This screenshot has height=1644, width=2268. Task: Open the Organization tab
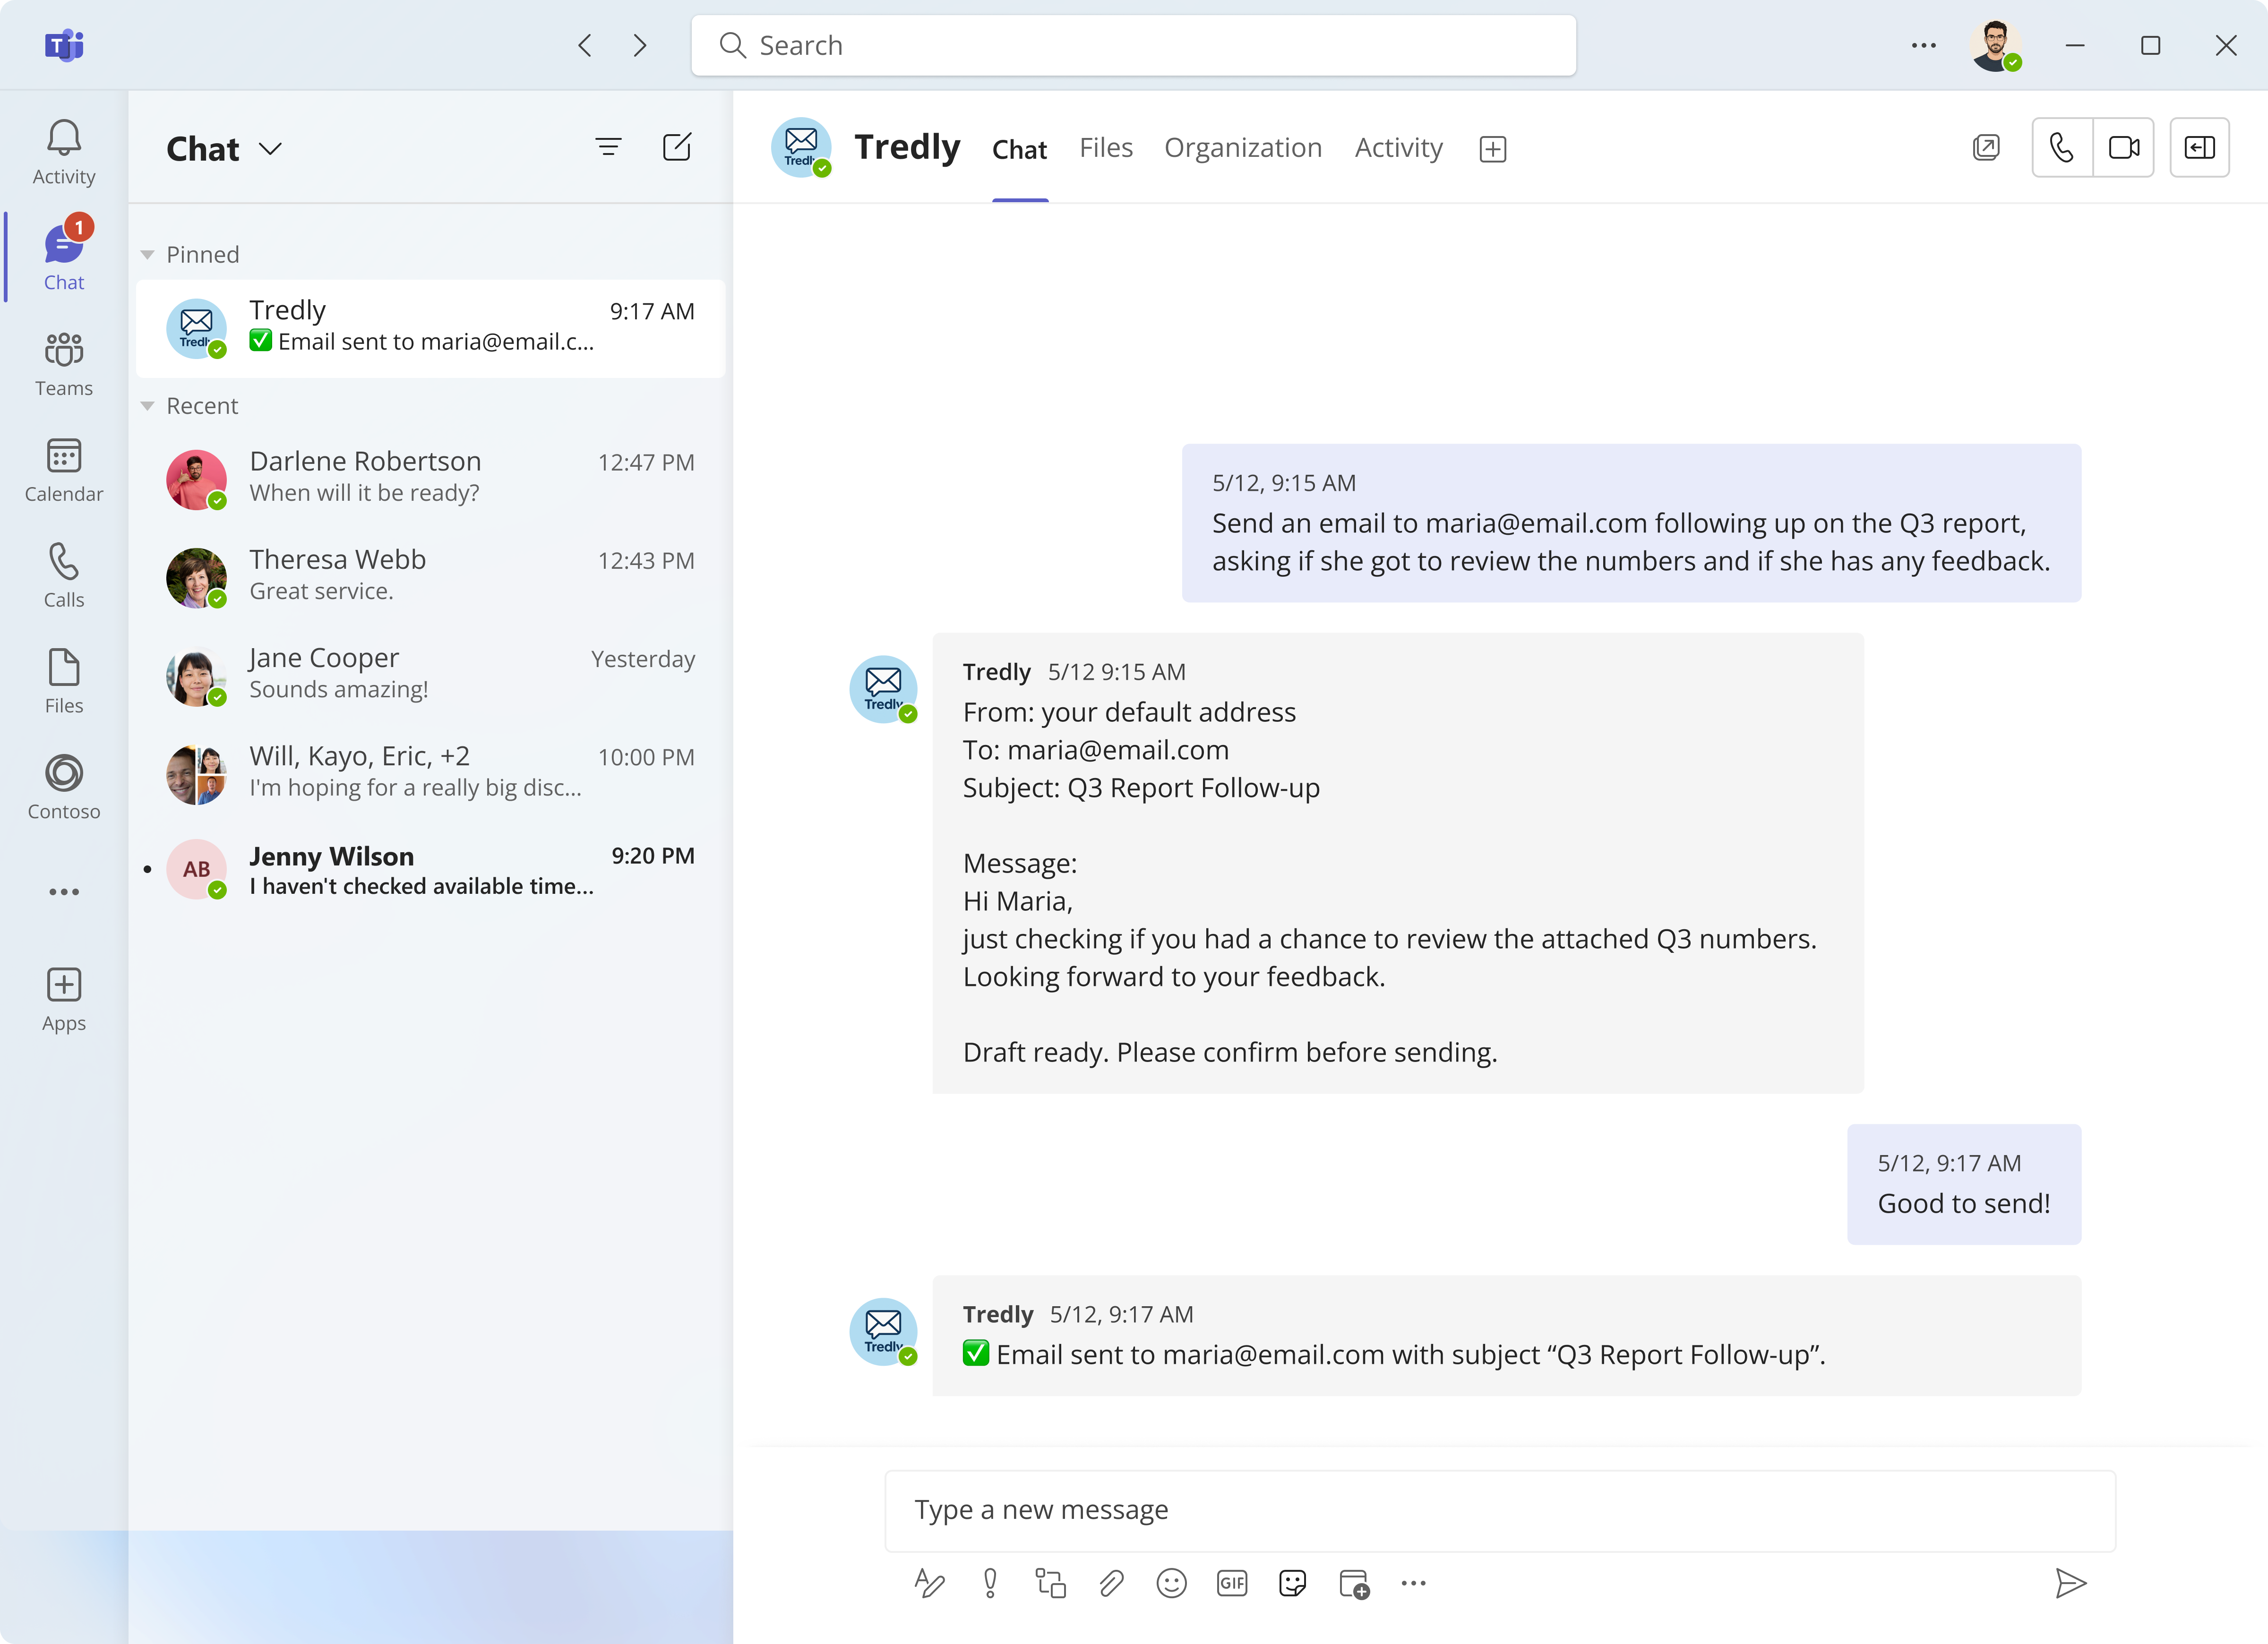pos(1243,147)
